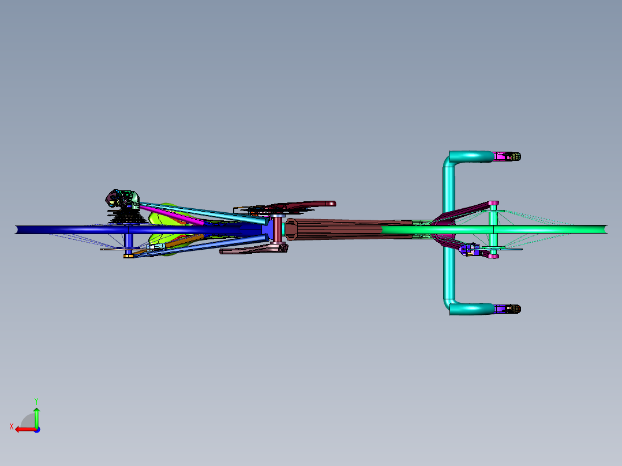Select the rear derailleur assembly
This screenshot has width=622, height=466.
(122, 199)
